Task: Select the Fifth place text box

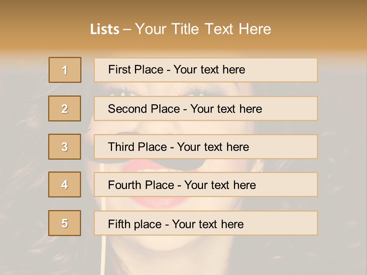Action: coord(206,223)
